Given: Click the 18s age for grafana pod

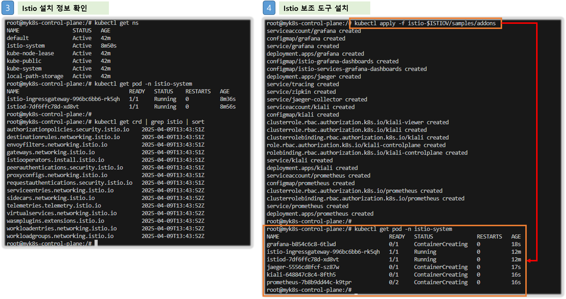Looking at the screenshot, I should pos(516,244).
